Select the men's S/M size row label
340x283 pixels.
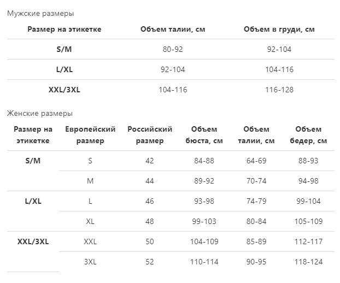tap(64, 49)
